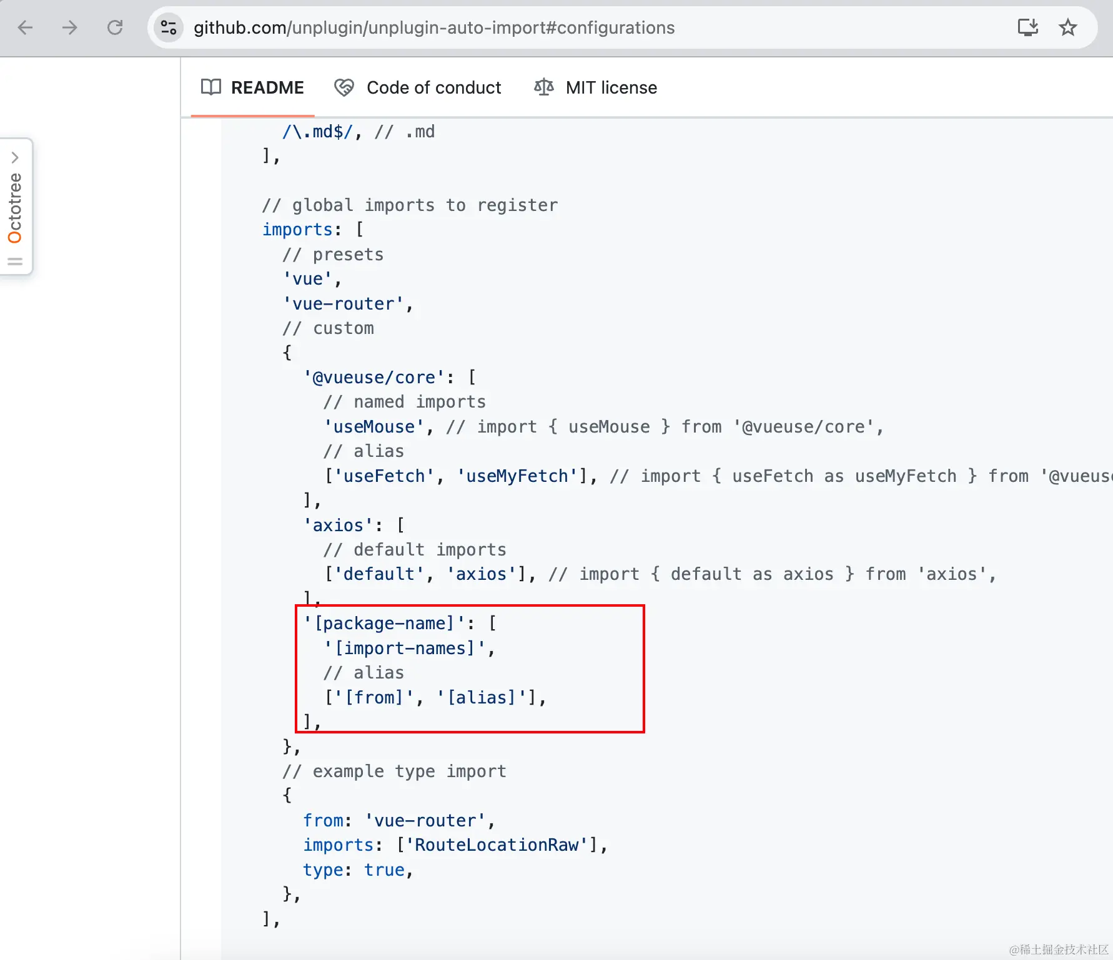Open the Code of conduct tab

tap(417, 87)
